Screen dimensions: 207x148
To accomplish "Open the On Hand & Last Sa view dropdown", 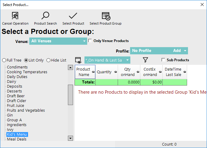I will 127,60.
